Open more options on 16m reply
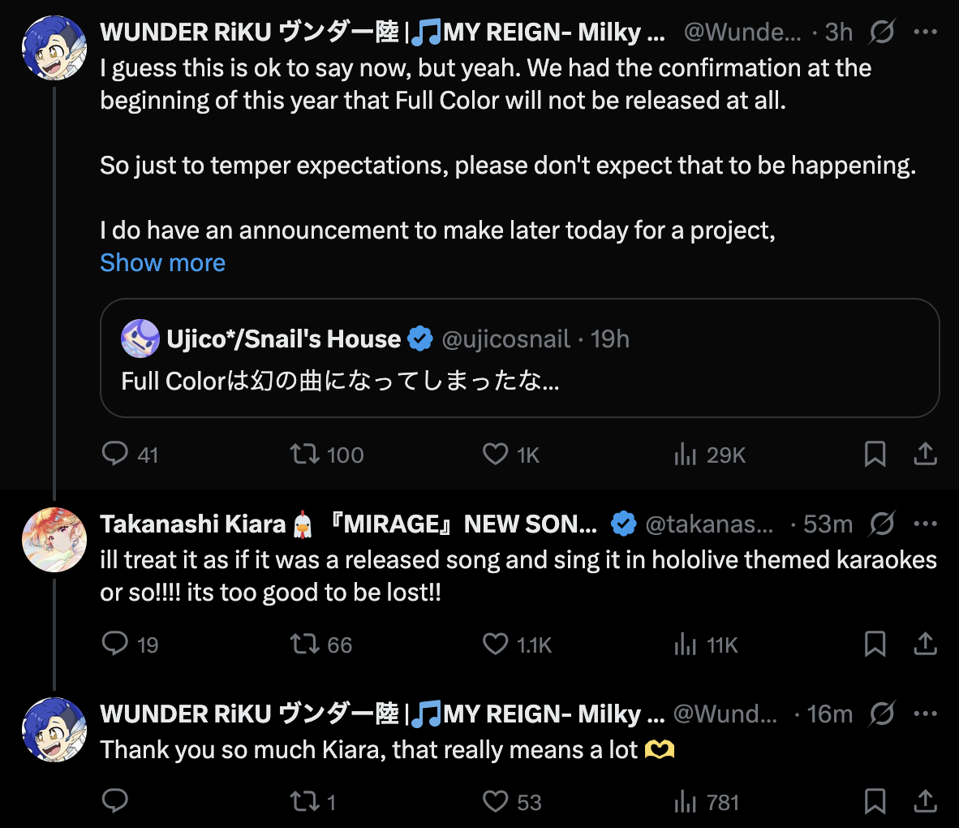This screenshot has height=828, width=959. point(925,714)
